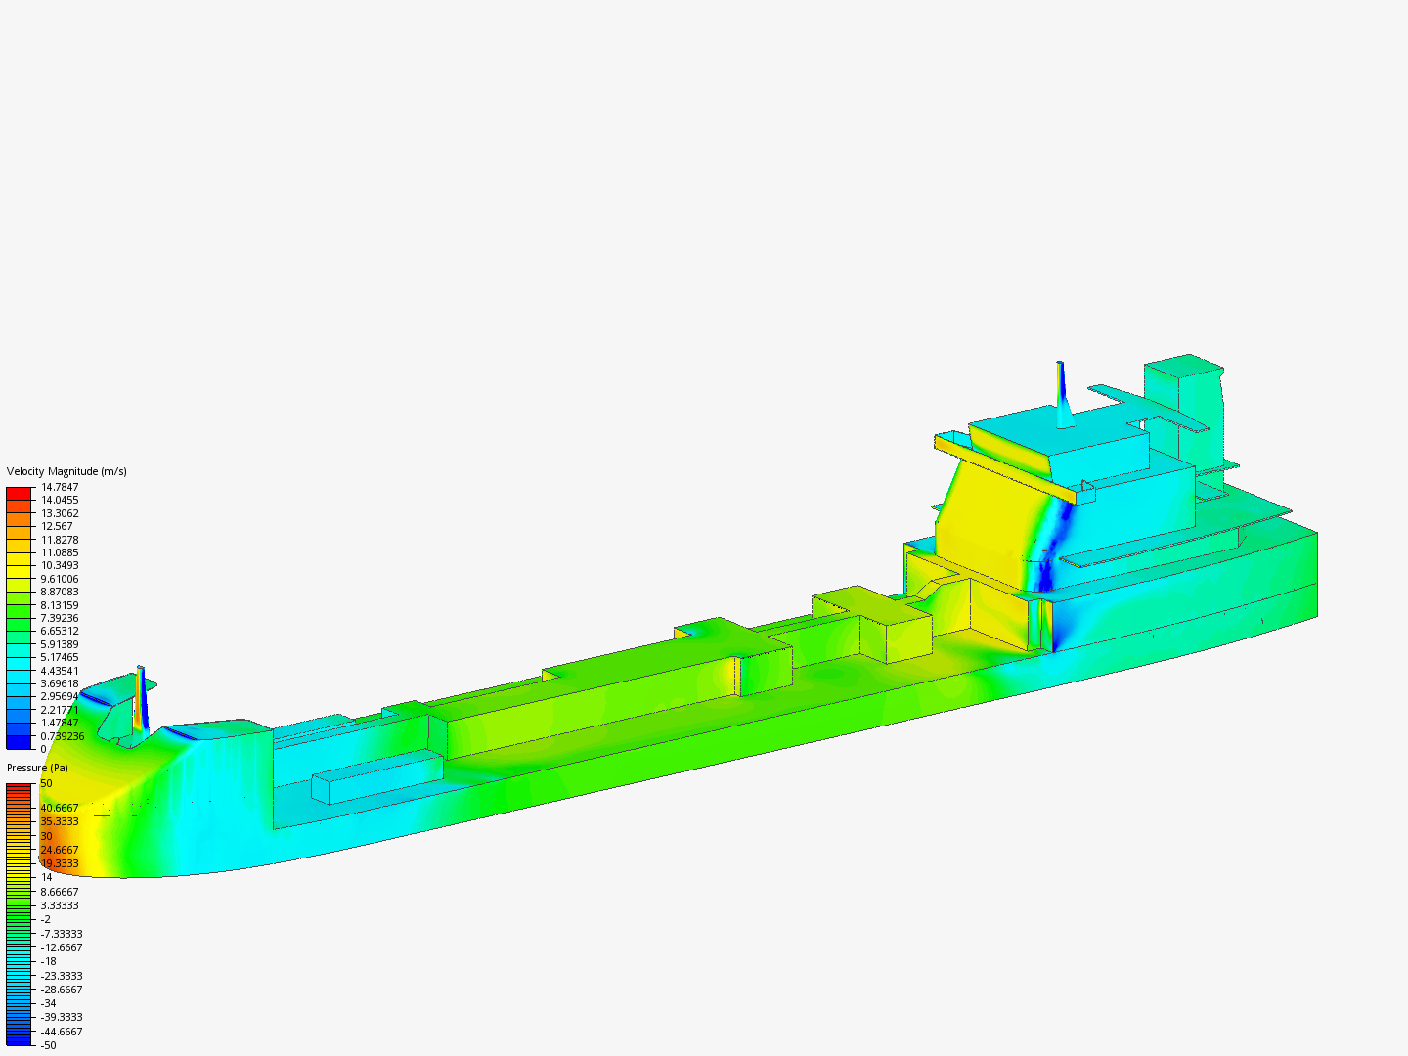Select the 9.61006 velocity label
Viewport: 1408px width, 1056px height.
60,579
